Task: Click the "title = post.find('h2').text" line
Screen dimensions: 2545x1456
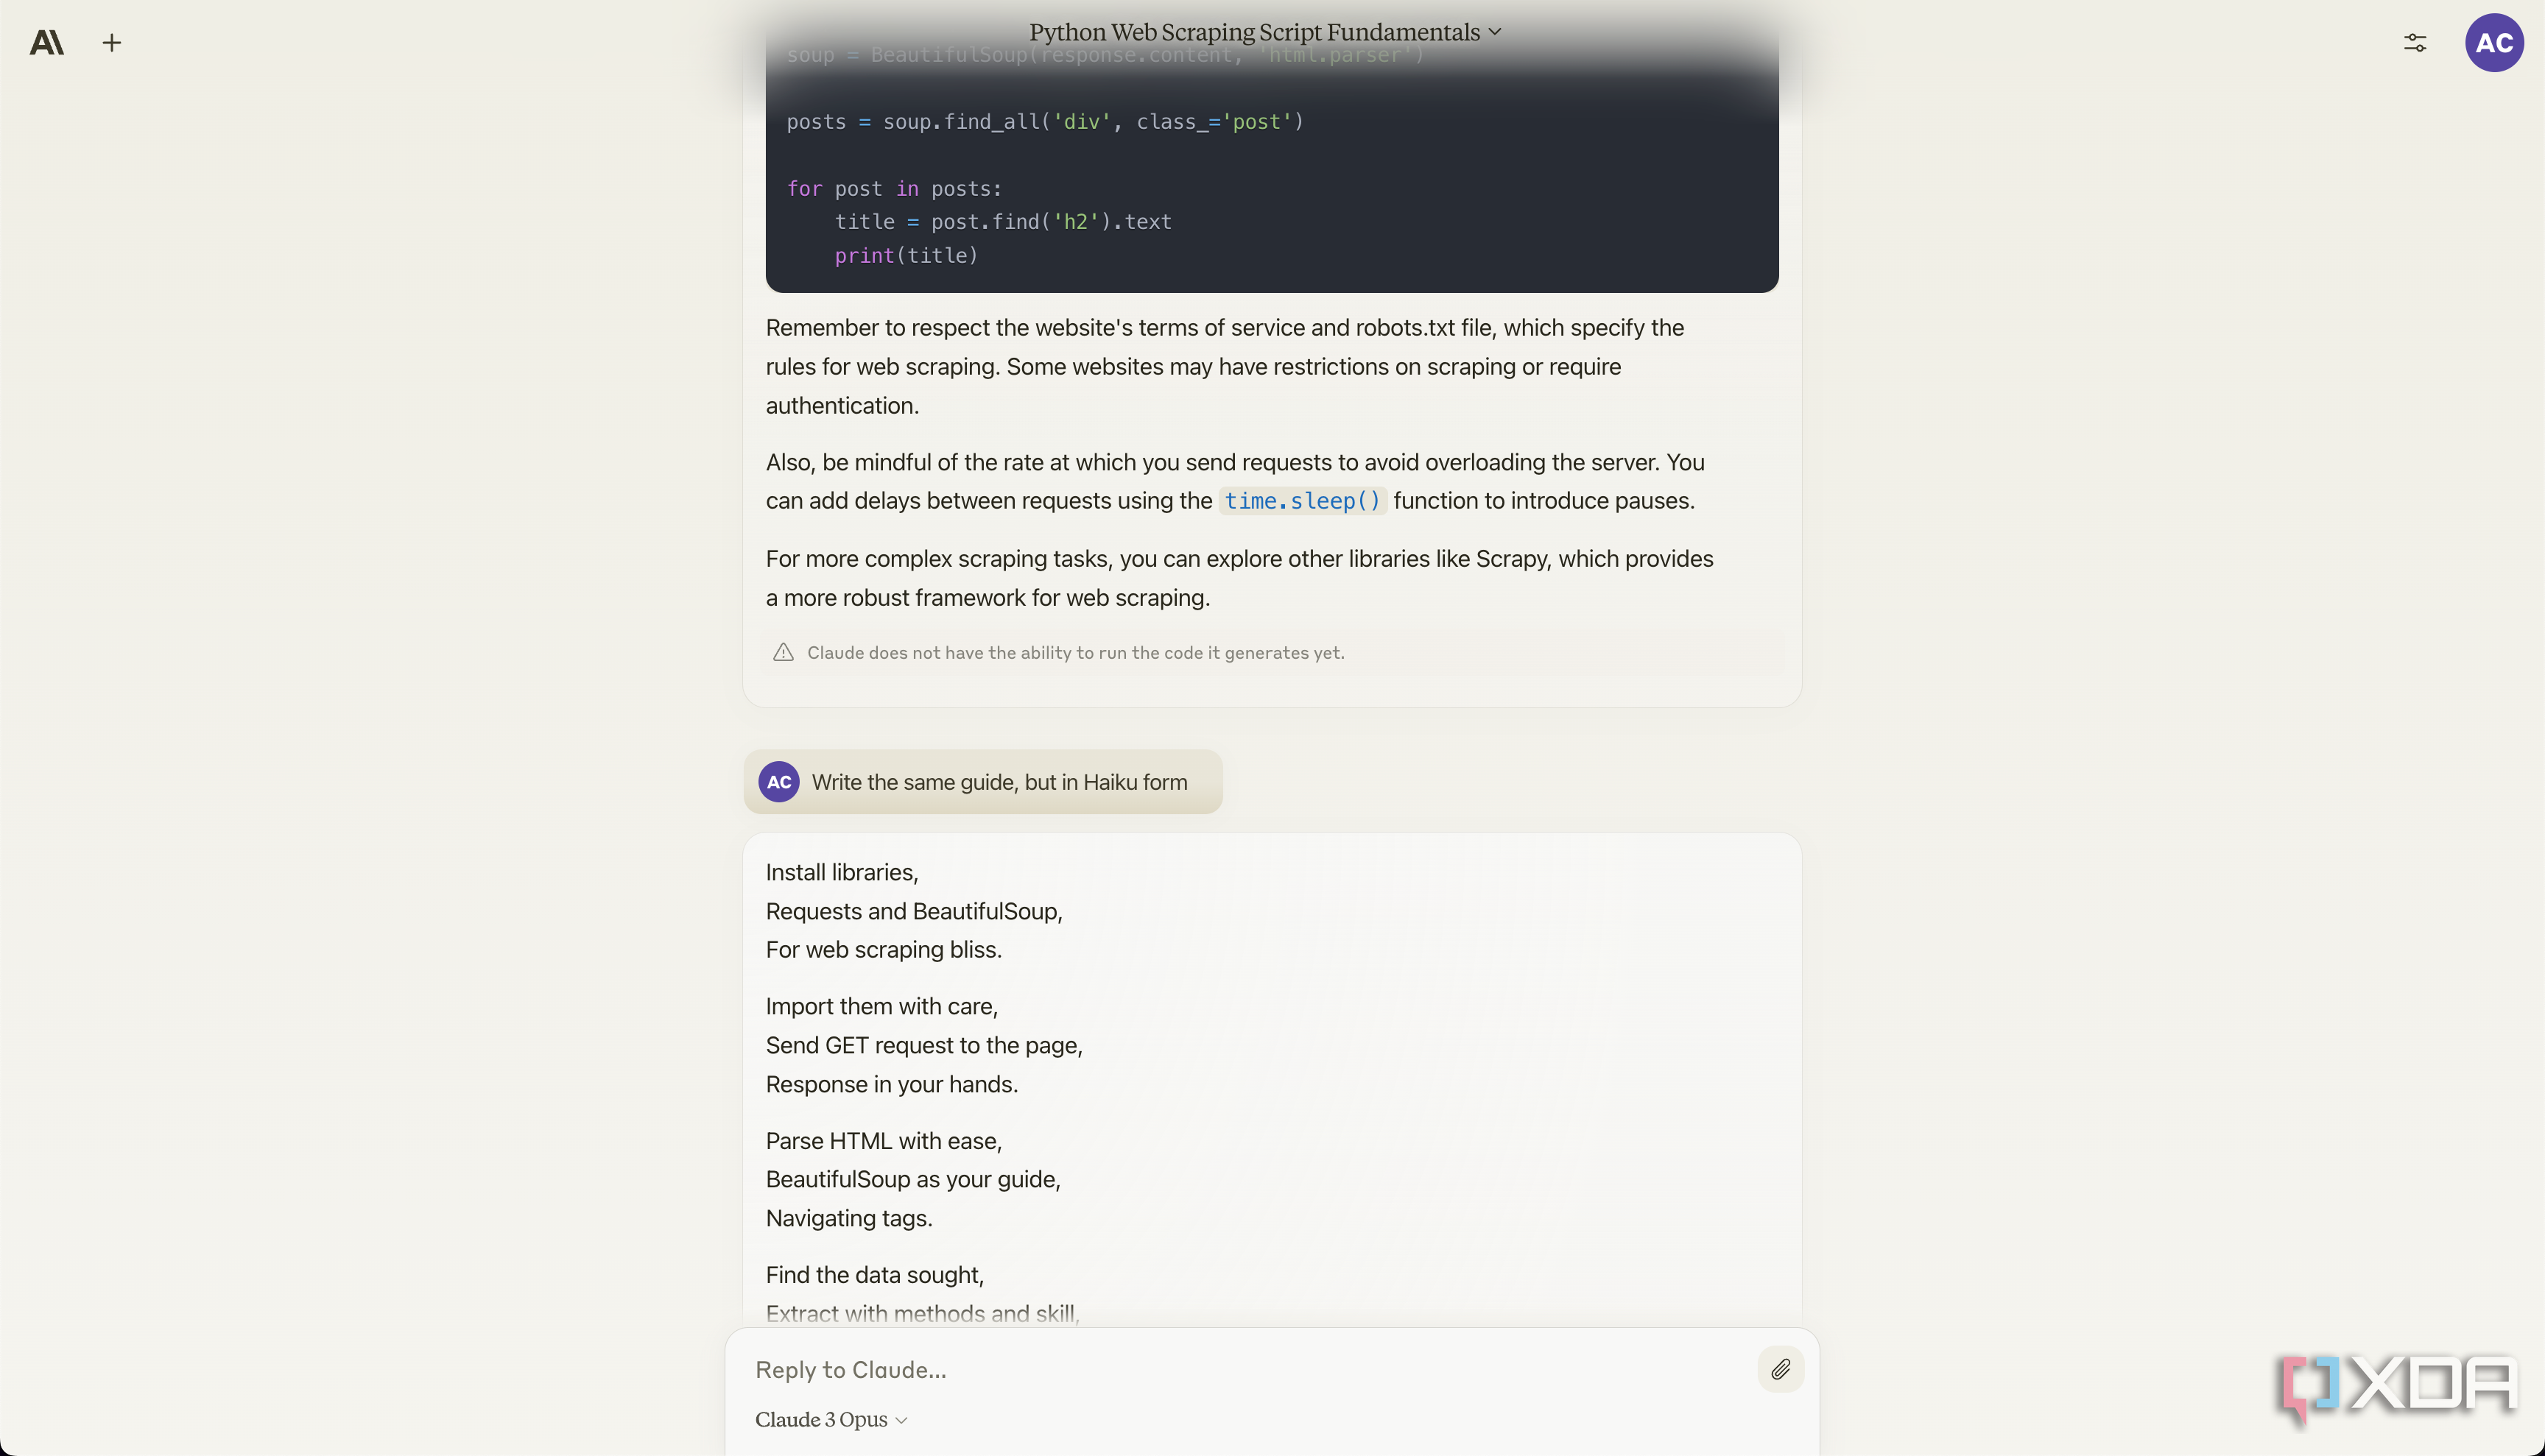Action: [1004, 222]
